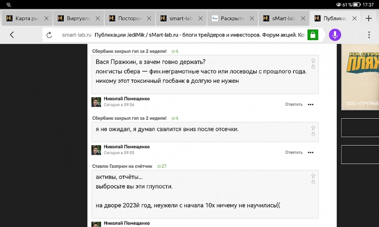Screen dimensions: 379x227
Task: Tap the browser back arrow
Action: pyautogui.click(x=12, y=35)
